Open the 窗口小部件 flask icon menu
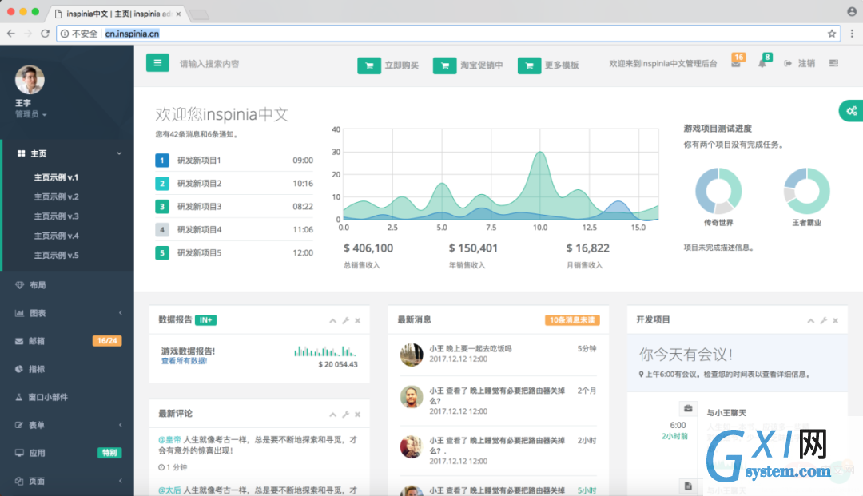The width and height of the screenshot is (863, 496). point(18,397)
